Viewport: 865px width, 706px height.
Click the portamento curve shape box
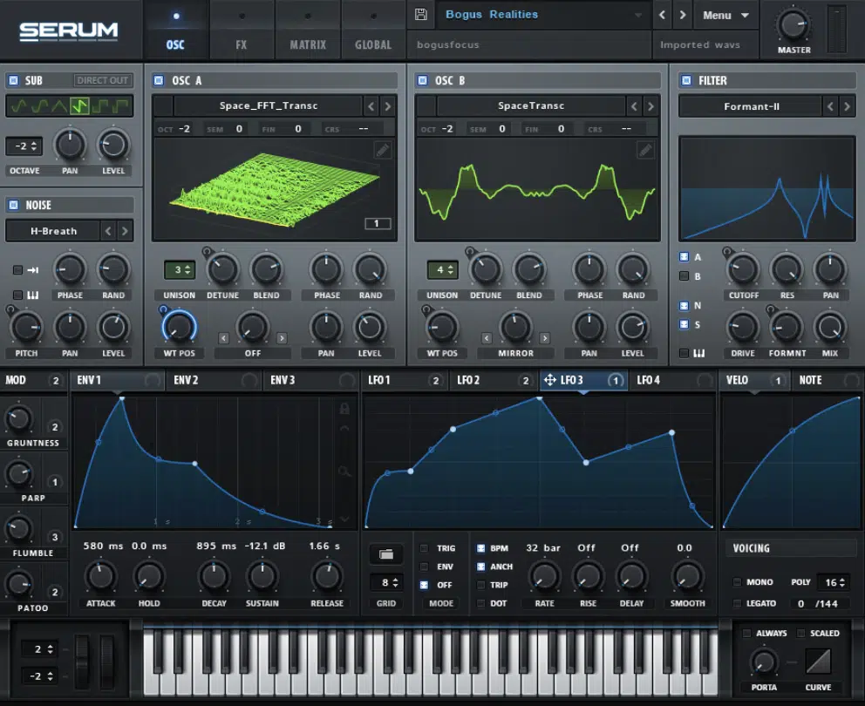click(818, 661)
